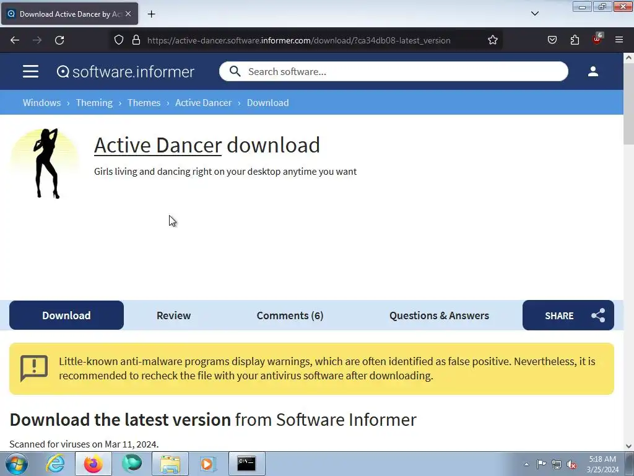Click the Download breadcrumb item

267,103
